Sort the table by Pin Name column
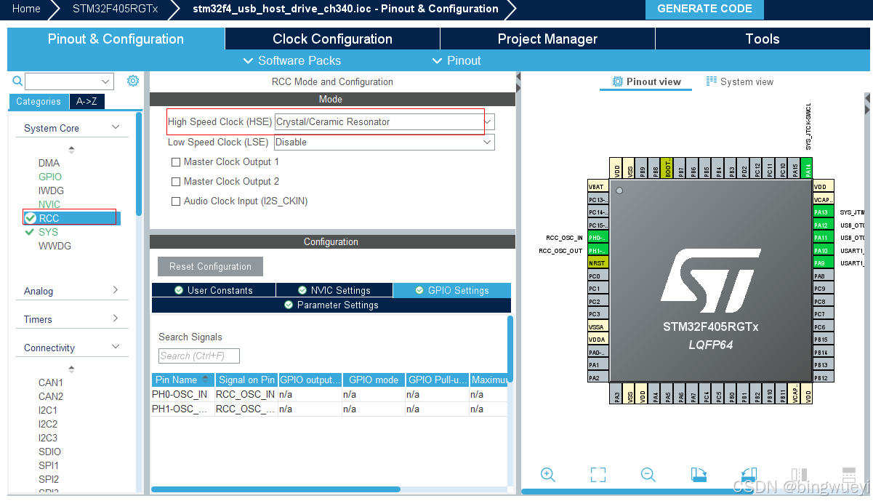The image size is (873, 501). 182,380
